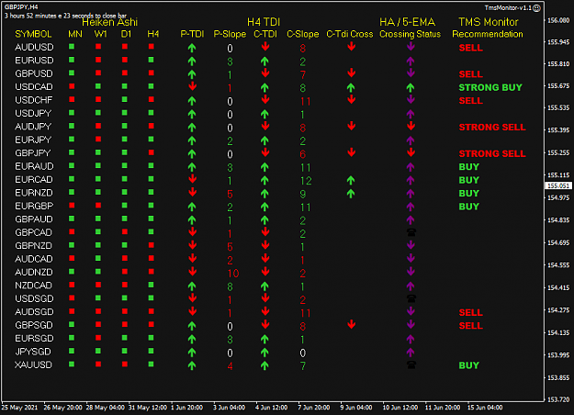Click the red C-Tdi Cross arrow for GBPUSD
Viewport: 574px width, 415px height.
click(352, 73)
